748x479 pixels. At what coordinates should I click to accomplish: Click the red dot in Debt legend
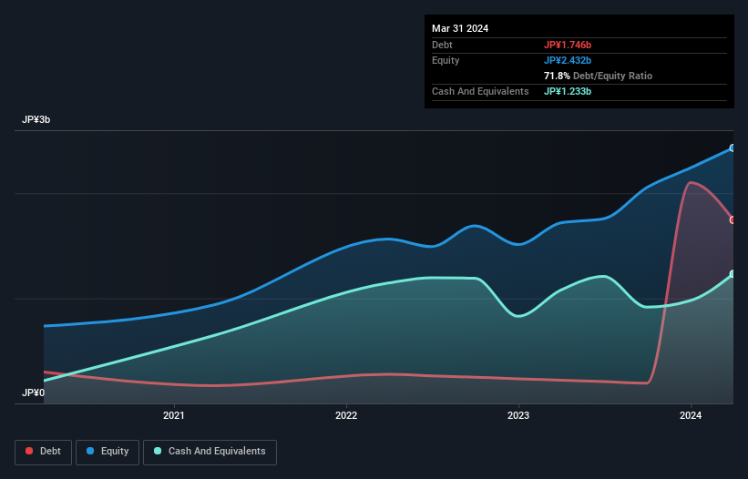[x=29, y=451]
